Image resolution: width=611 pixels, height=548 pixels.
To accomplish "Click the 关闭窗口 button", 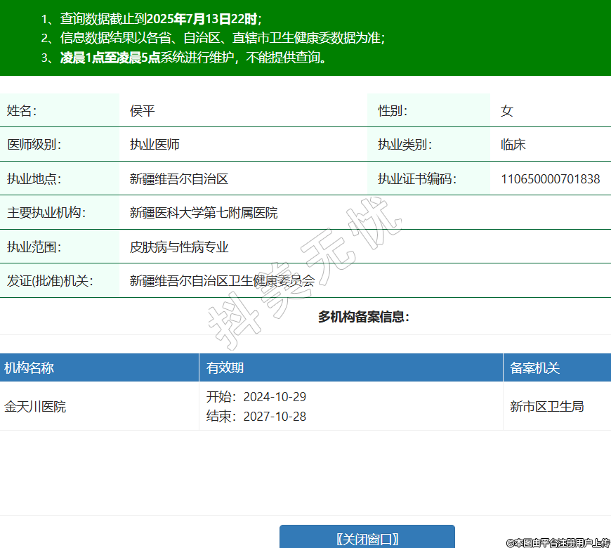I will coord(367,538).
